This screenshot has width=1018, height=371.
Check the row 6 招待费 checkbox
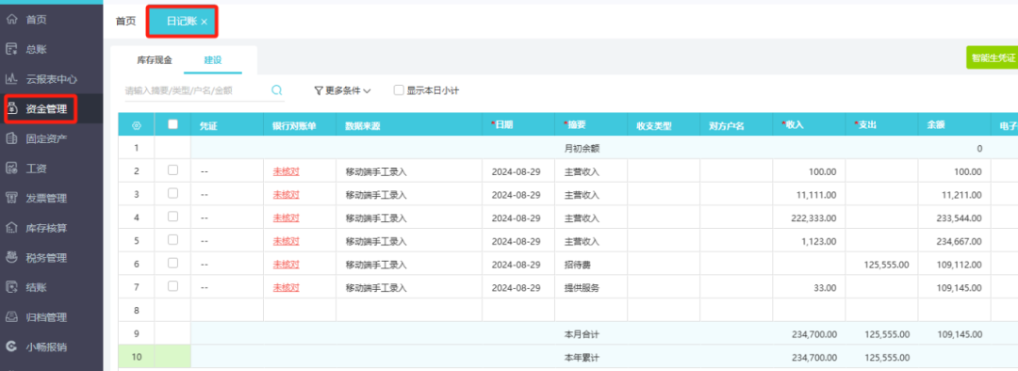coord(172,263)
